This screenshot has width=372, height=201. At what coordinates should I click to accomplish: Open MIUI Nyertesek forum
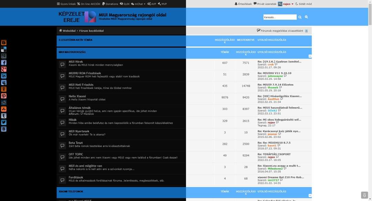tap(79, 131)
